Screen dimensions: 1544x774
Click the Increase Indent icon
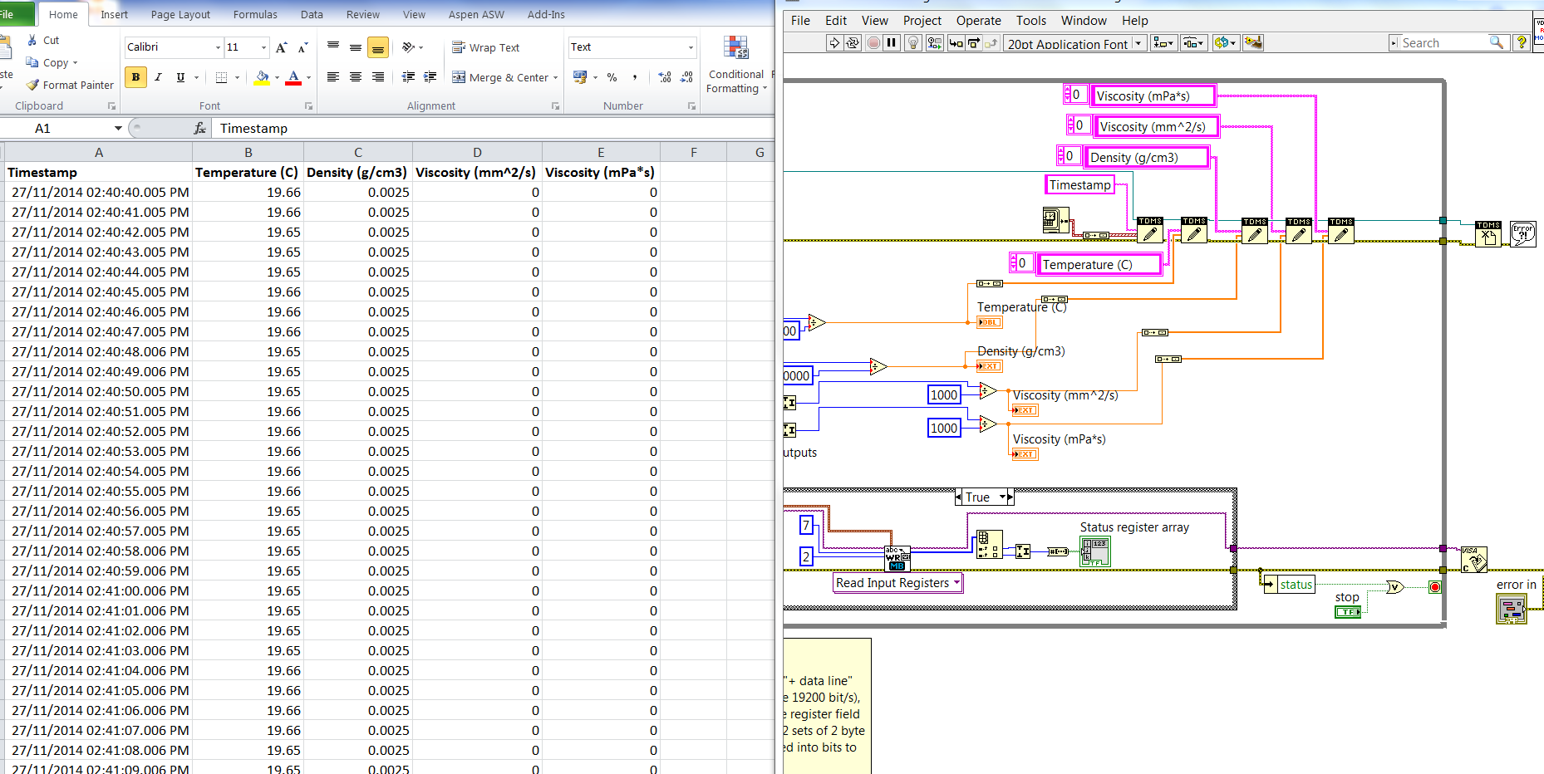tap(430, 77)
